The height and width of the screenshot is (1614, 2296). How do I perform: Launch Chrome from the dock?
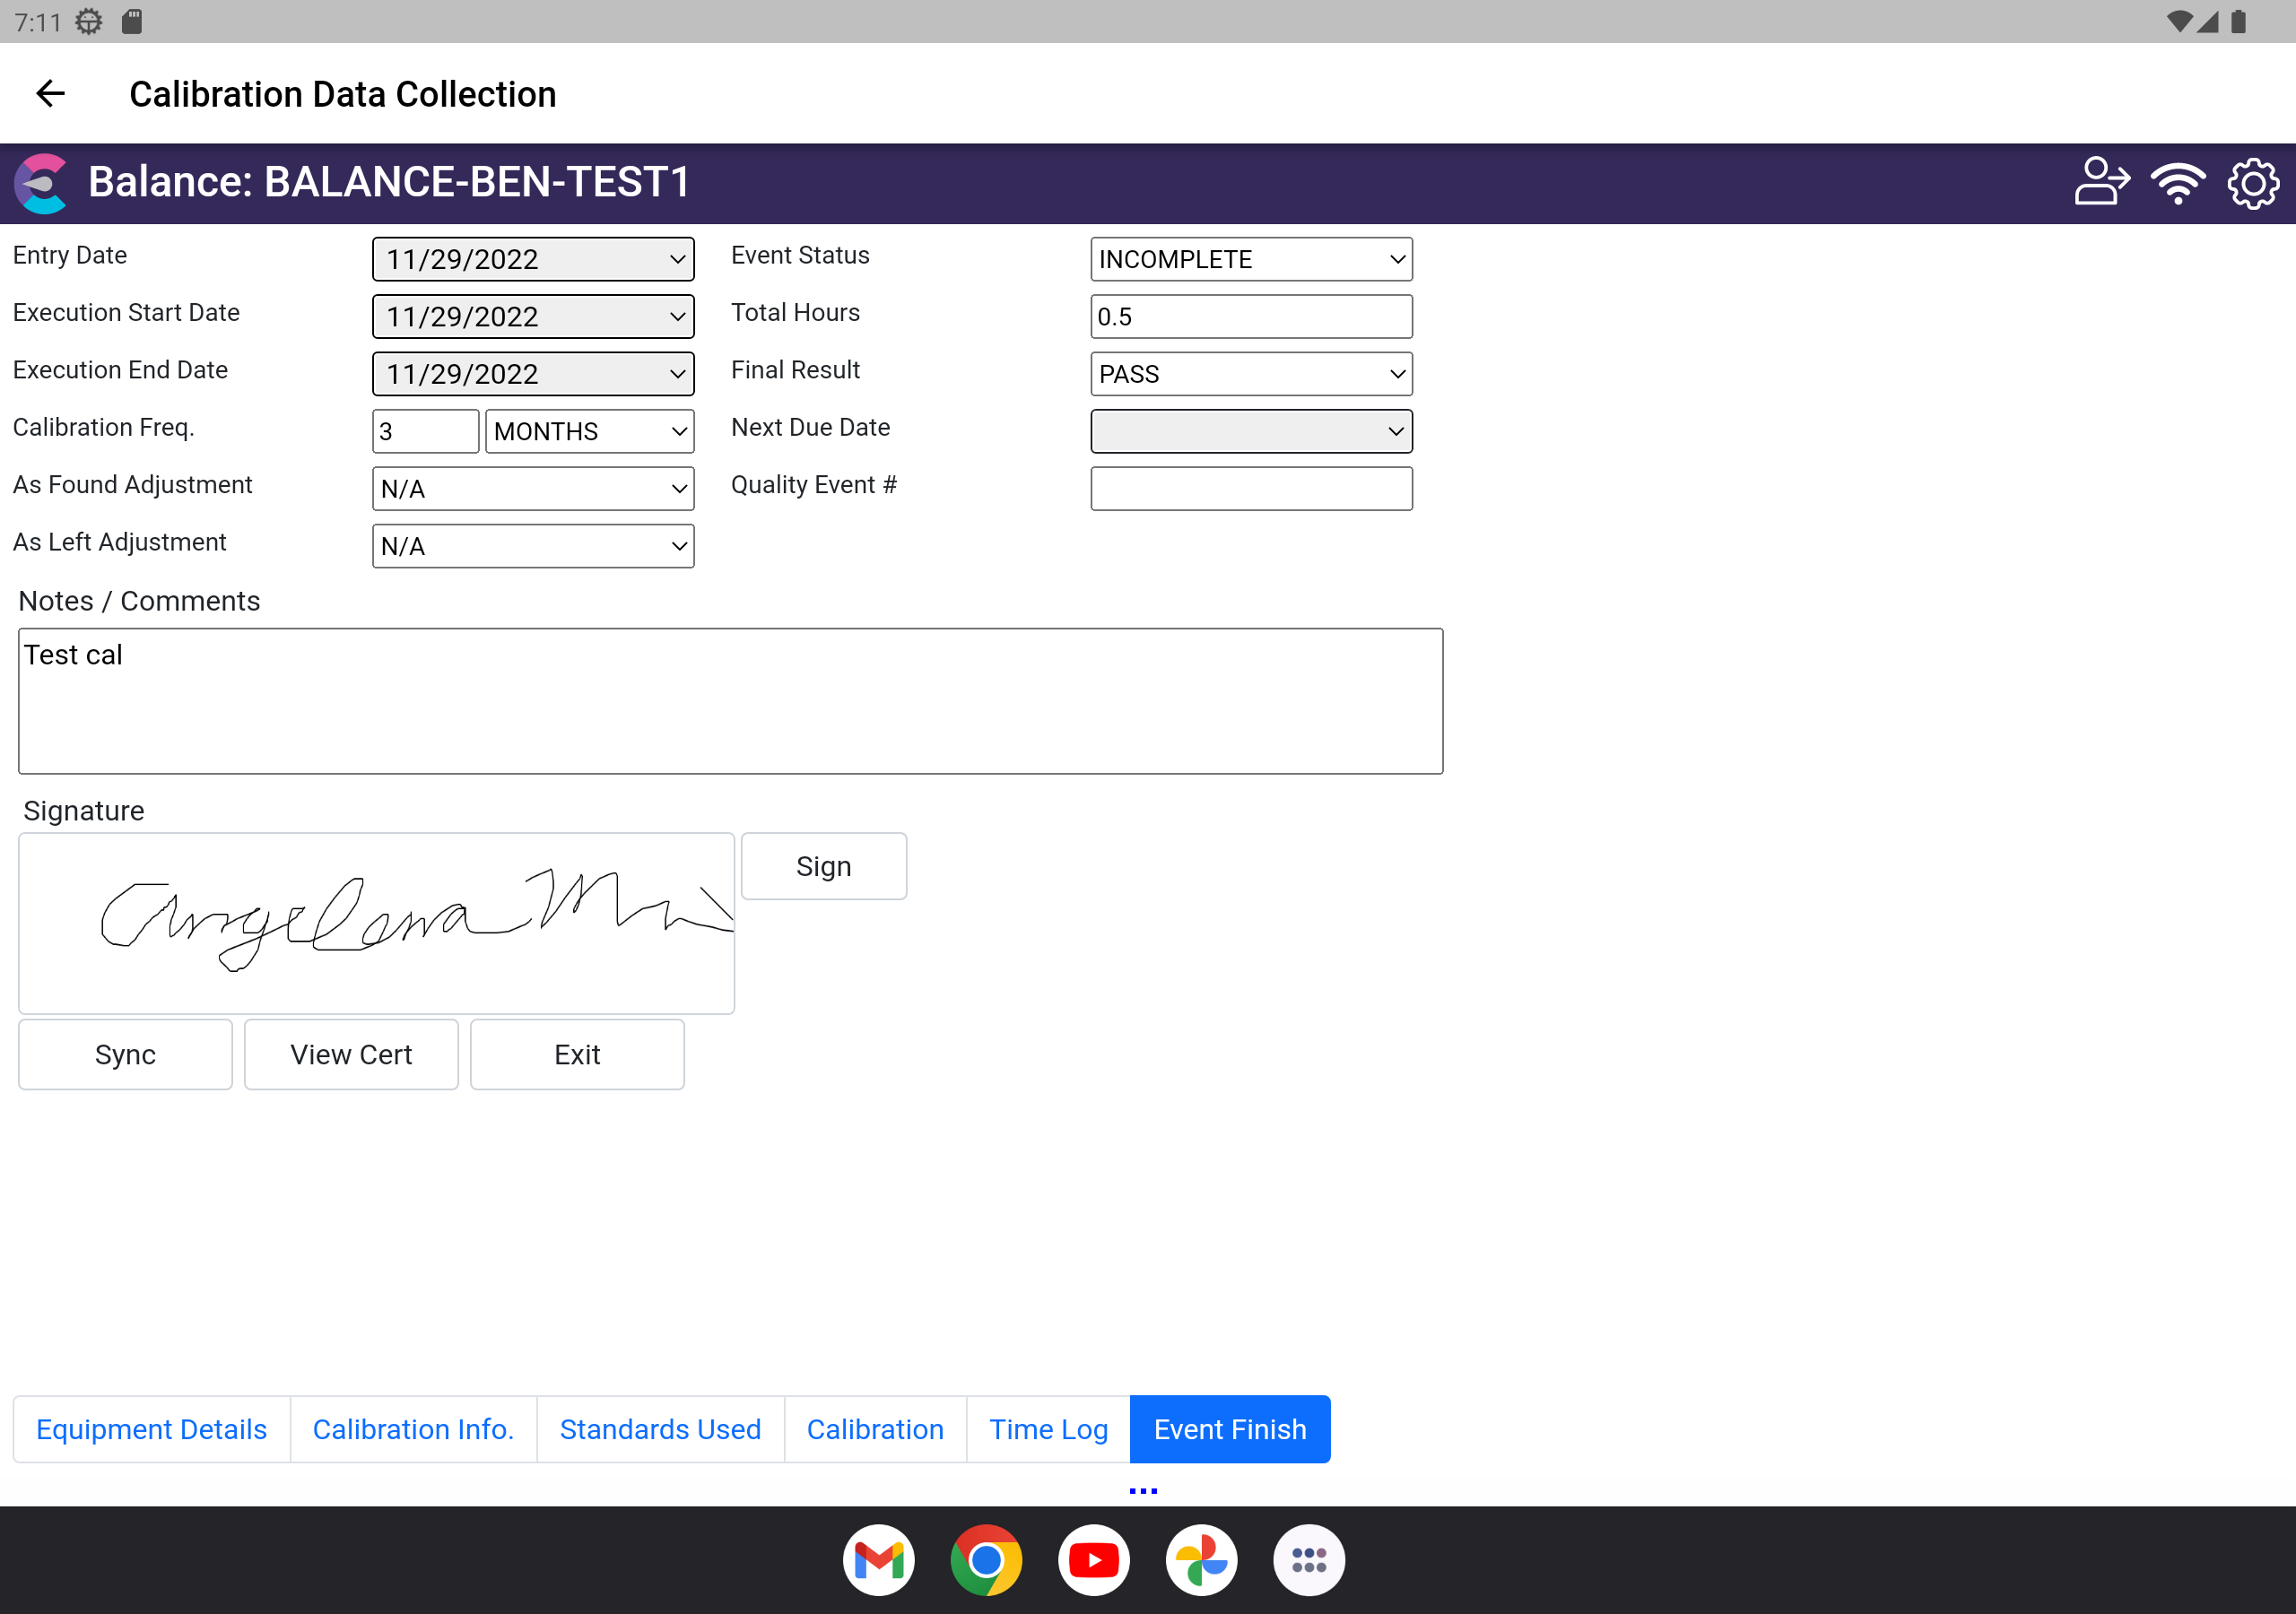[x=986, y=1560]
